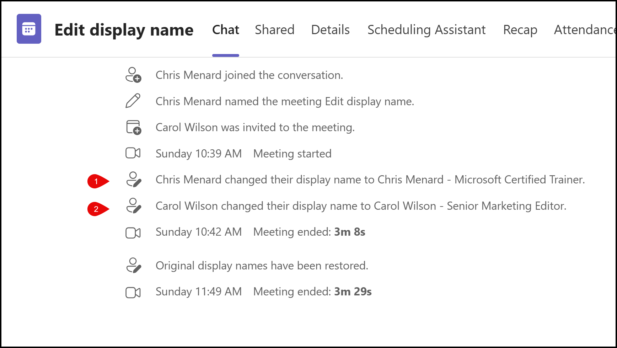
Task: Click the Edit display name meeting title
Action: [124, 30]
